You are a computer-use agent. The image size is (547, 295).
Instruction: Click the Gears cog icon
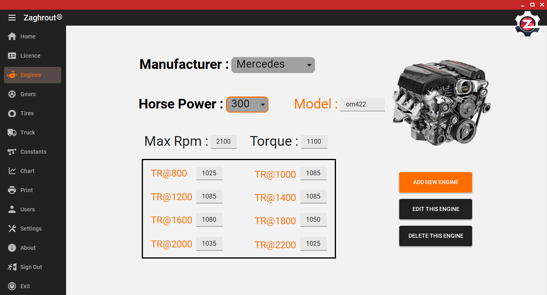[12, 94]
